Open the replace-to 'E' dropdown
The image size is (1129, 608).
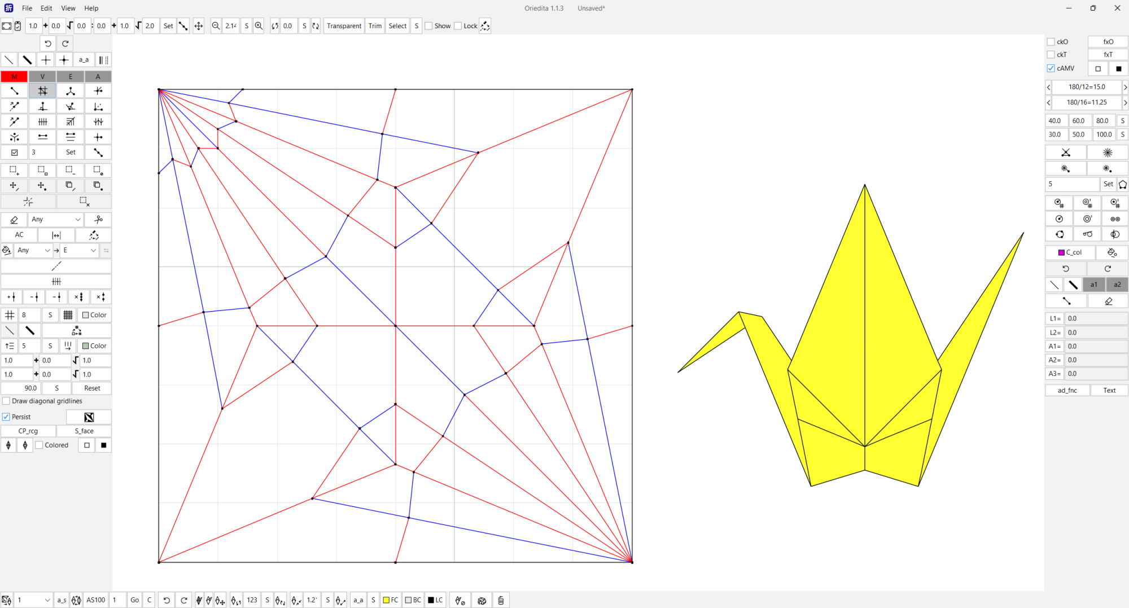click(x=80, y=250)
